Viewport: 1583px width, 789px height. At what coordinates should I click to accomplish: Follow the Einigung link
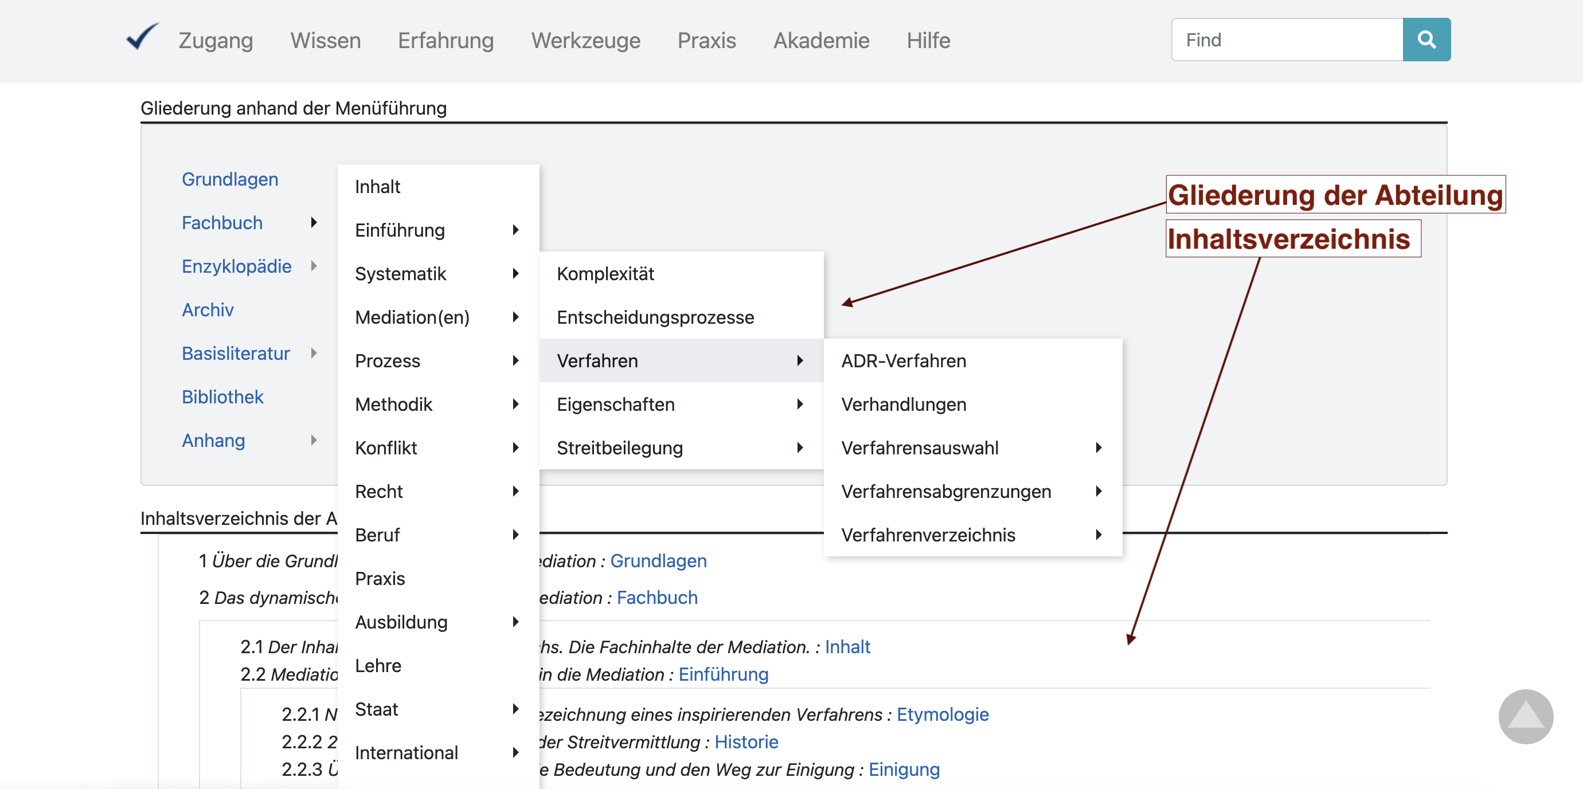tap(904, 770)
